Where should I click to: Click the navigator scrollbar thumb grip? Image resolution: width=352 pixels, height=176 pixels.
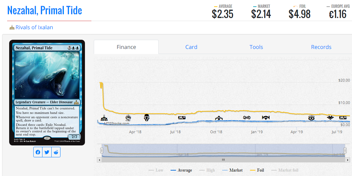(x=223, y=160)
